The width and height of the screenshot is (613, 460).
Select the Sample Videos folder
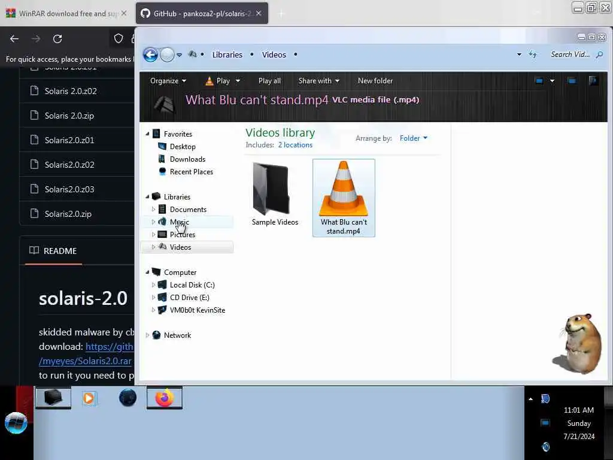274,195
